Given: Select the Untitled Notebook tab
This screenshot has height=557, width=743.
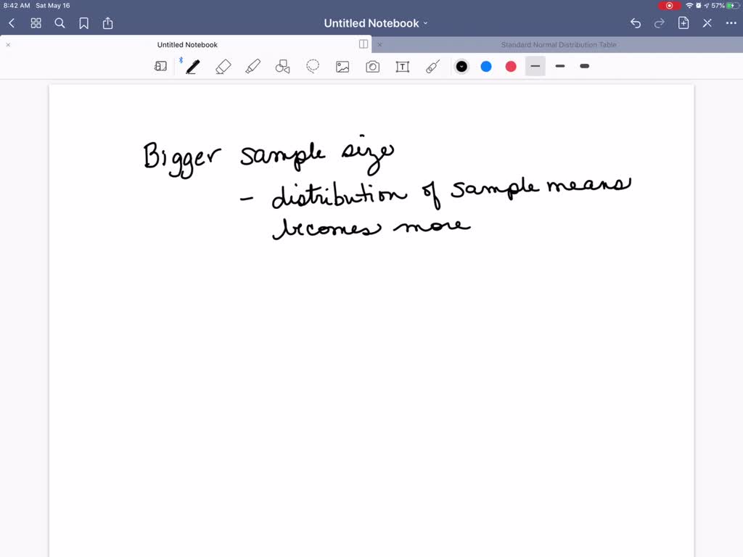Looking at the screenshot, I should pyautogui.click(x=187, y=44).
